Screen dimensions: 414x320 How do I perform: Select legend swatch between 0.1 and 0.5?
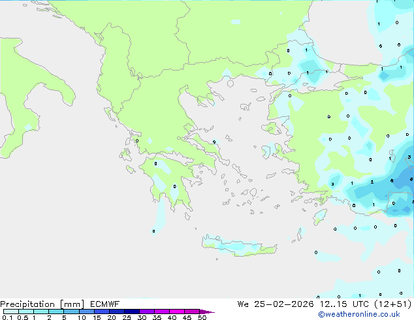[x=11, y=312]
